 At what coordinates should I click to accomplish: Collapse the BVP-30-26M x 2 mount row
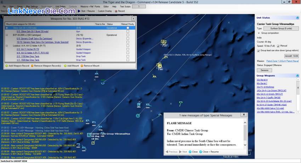pos(7,35)
